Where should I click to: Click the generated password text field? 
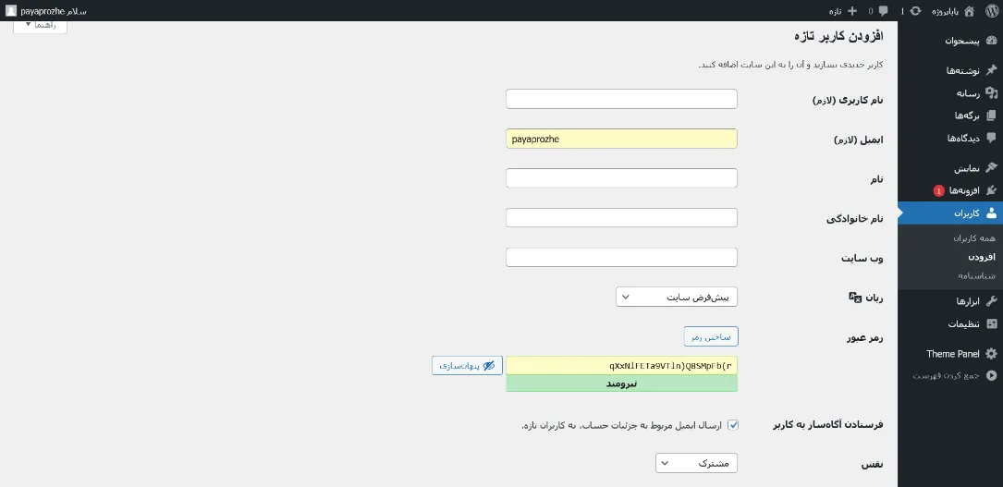pyautogui.click(x=621, y=366)
